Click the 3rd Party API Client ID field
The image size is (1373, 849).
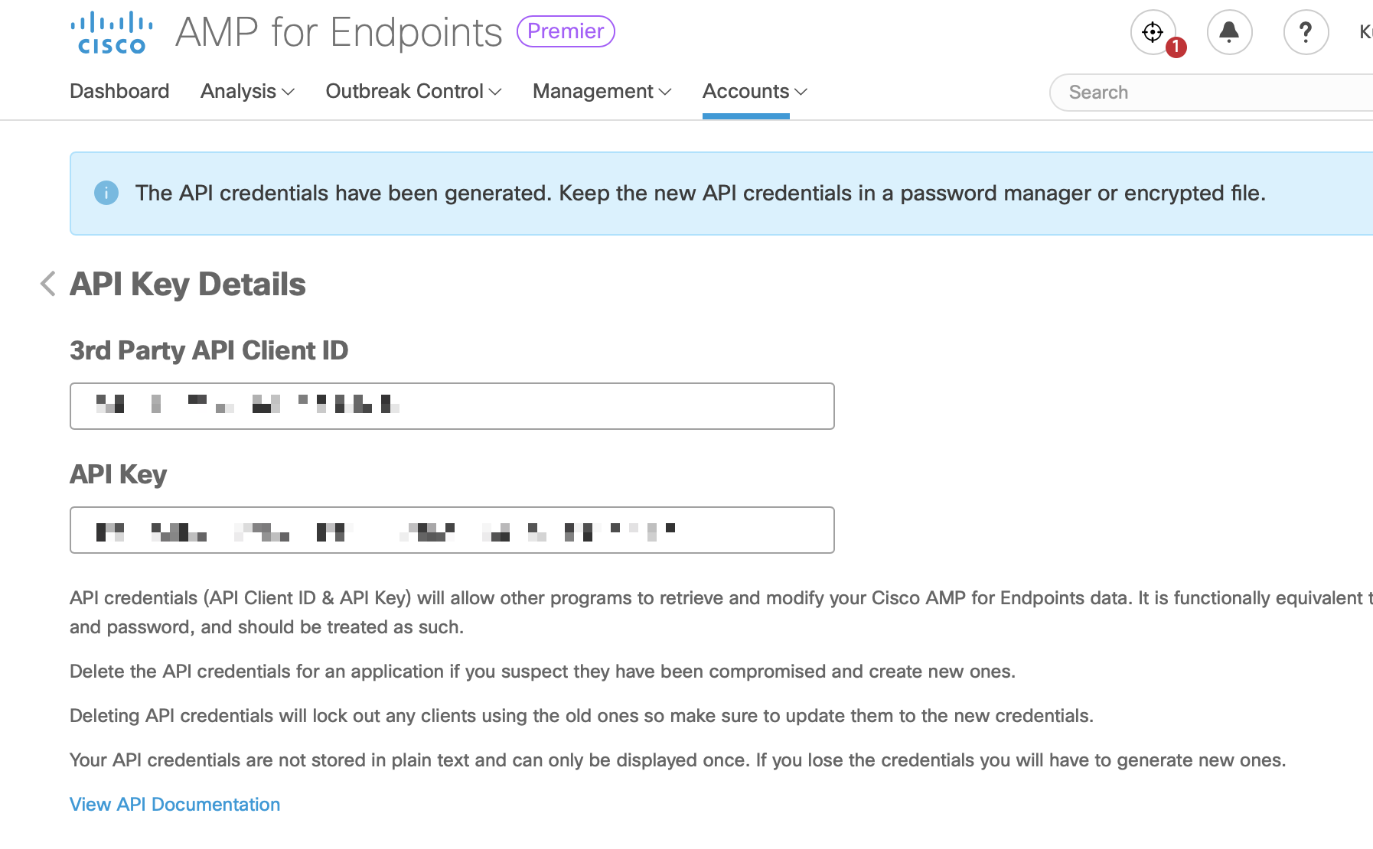[x=452, y=406]
